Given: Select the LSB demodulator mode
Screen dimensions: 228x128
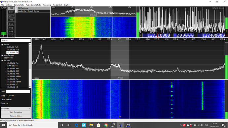Looking at the screenshot, I should click(11, 24).
